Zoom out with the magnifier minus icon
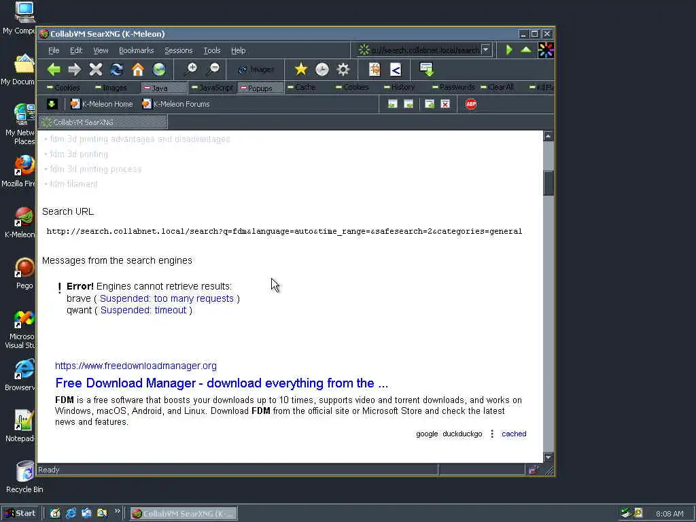Screen dimensions: 696x522 coord(213,69)
